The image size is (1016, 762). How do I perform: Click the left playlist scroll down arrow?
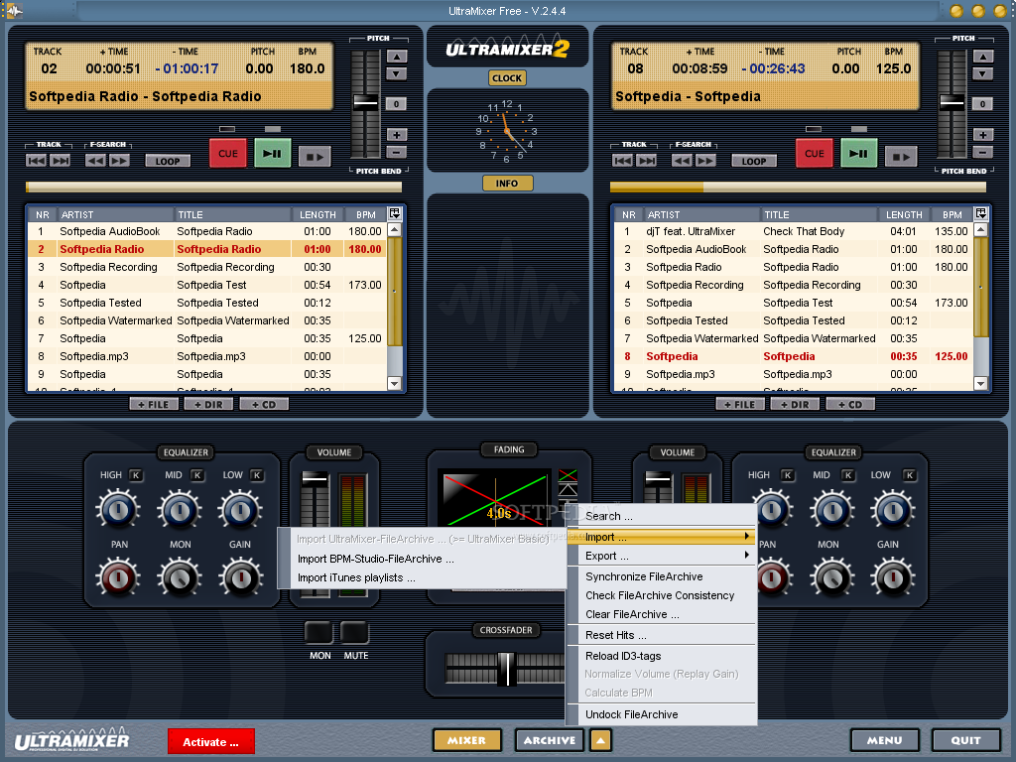395,383
